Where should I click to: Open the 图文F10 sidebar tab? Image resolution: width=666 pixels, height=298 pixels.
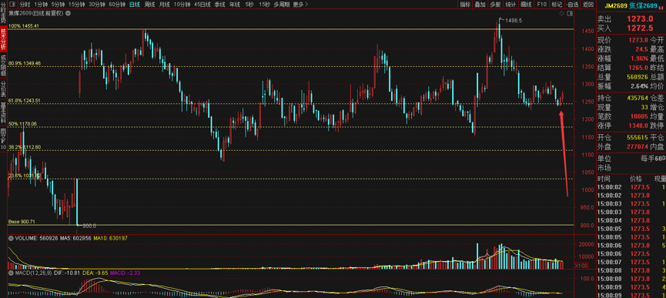(3, 139)
